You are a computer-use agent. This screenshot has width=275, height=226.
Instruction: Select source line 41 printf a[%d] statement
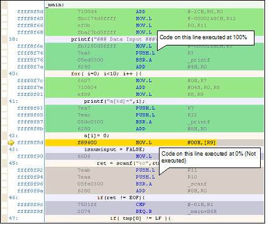click(114, 101)
